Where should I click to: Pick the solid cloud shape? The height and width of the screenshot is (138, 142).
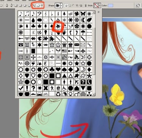click(x=39, y=20)
